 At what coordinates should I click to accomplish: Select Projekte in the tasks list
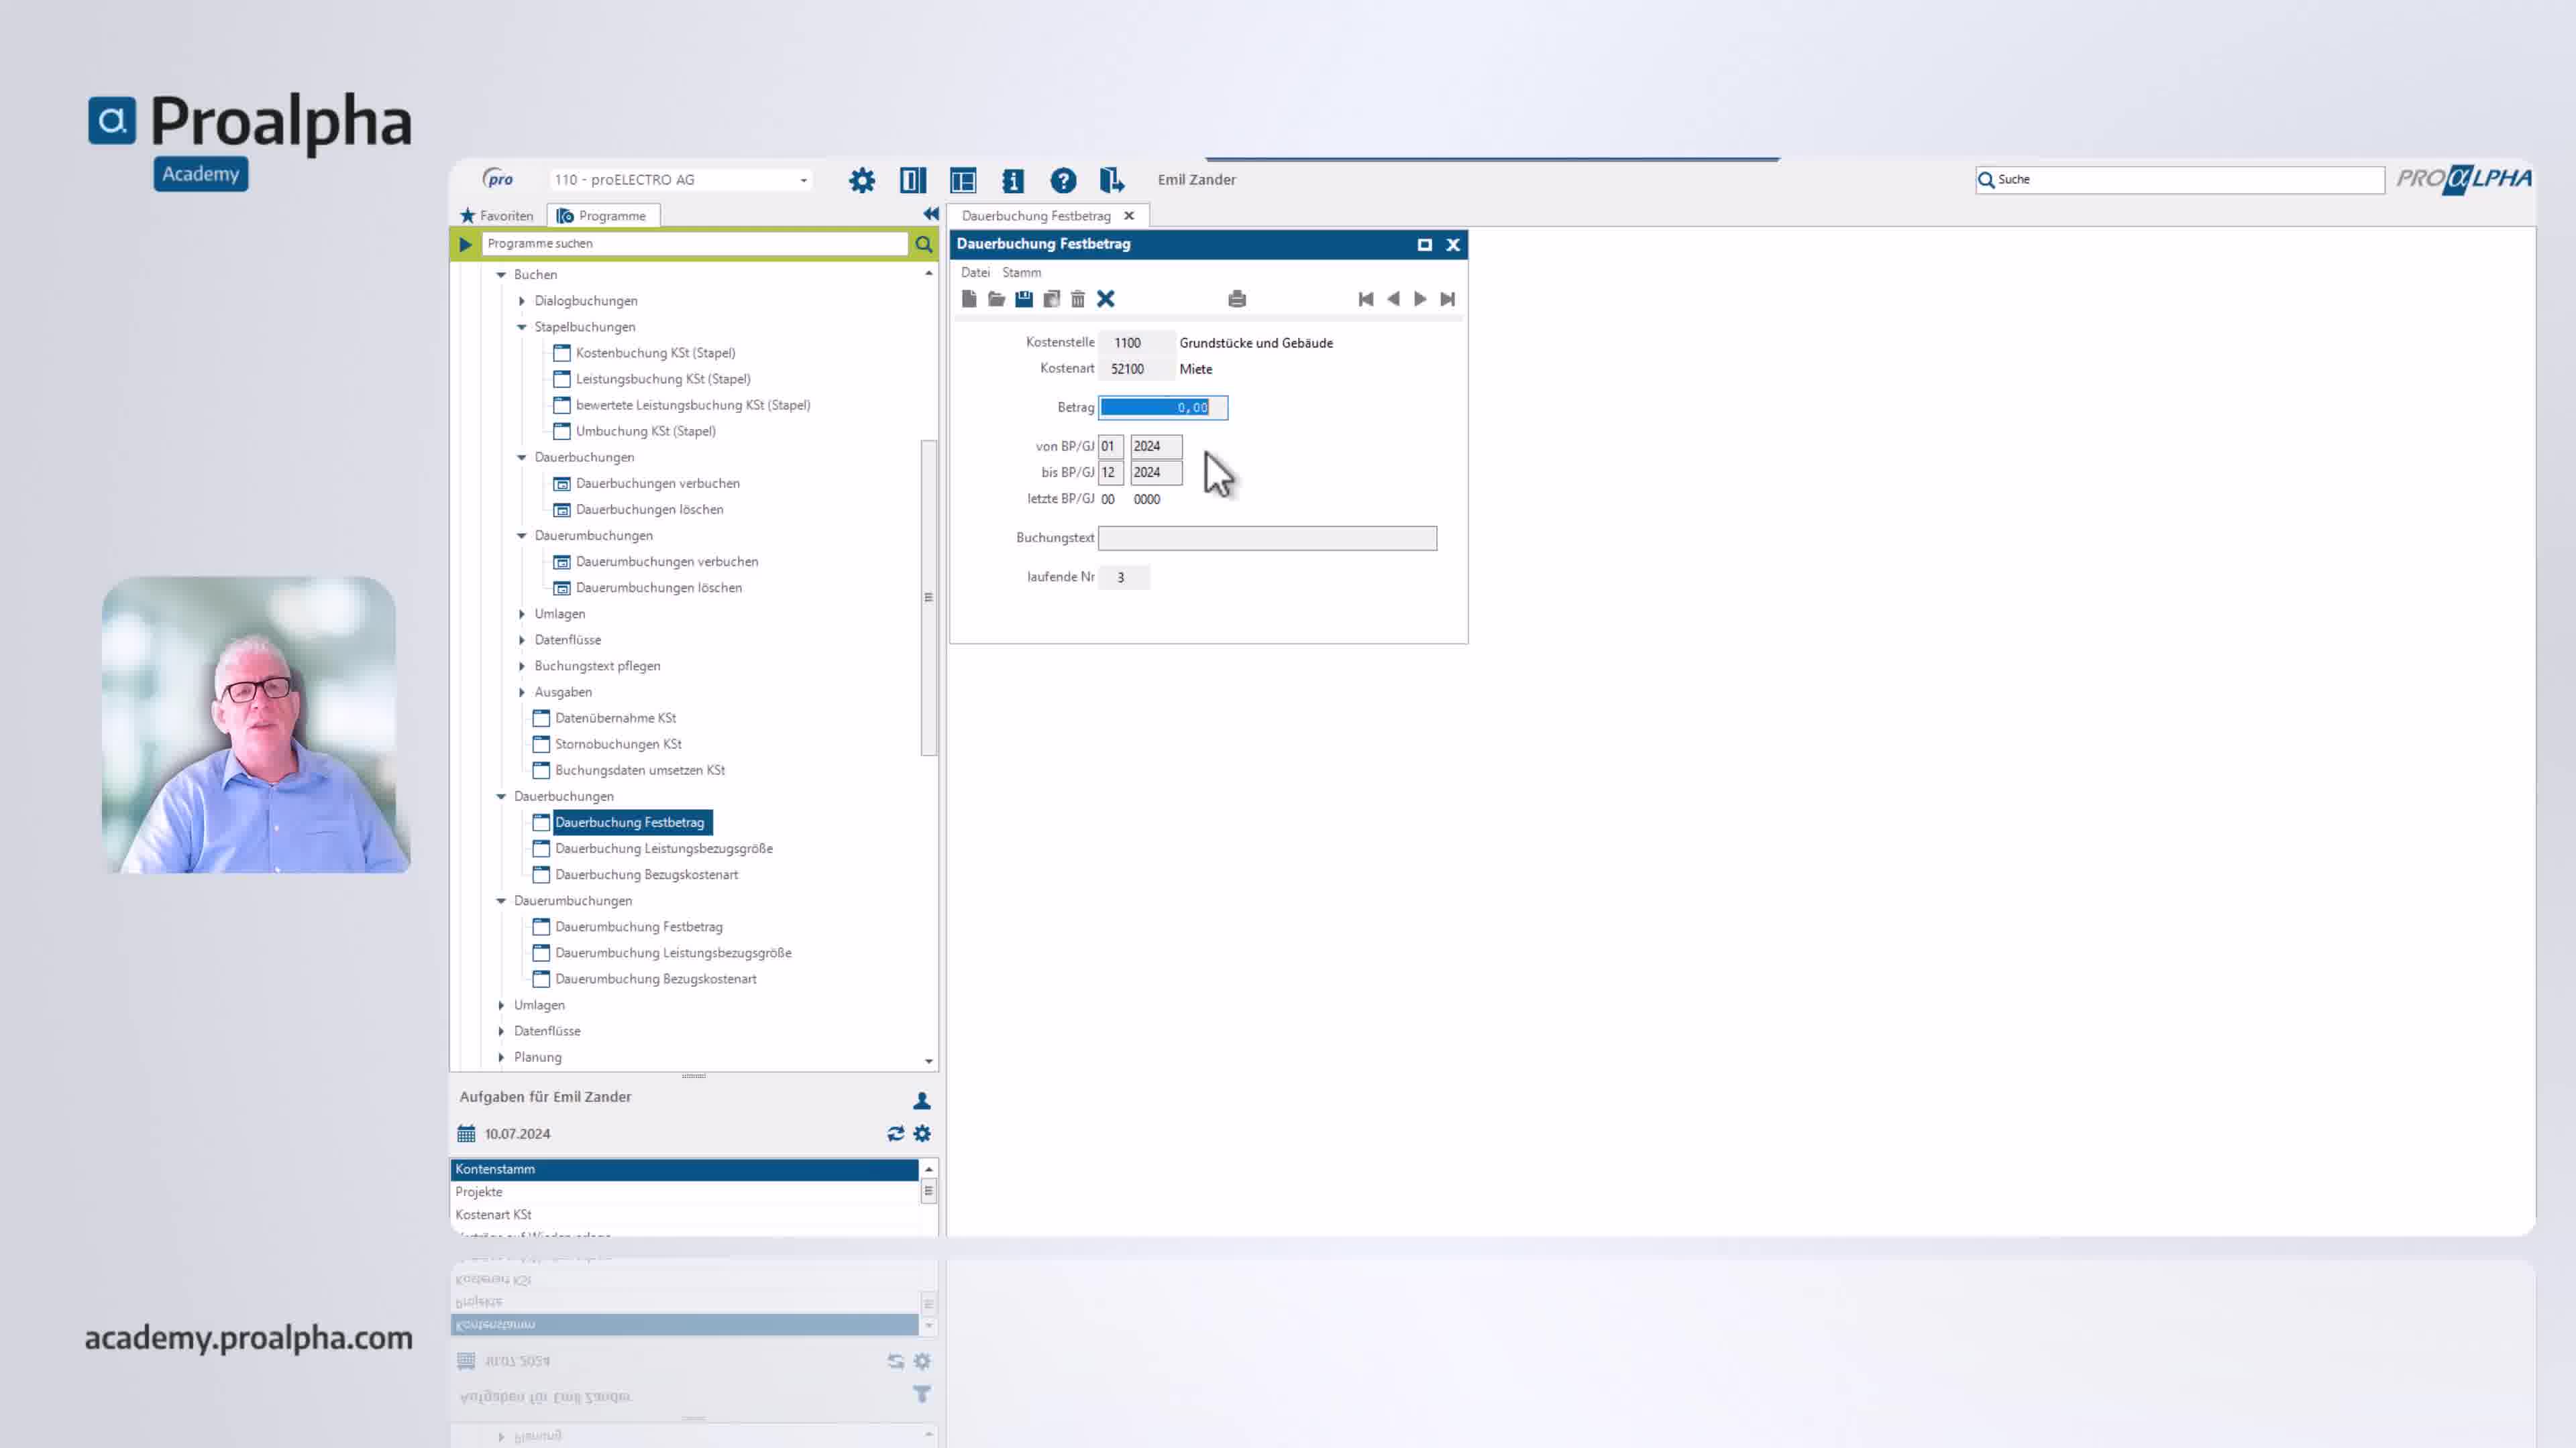[x=479, y=1191]
